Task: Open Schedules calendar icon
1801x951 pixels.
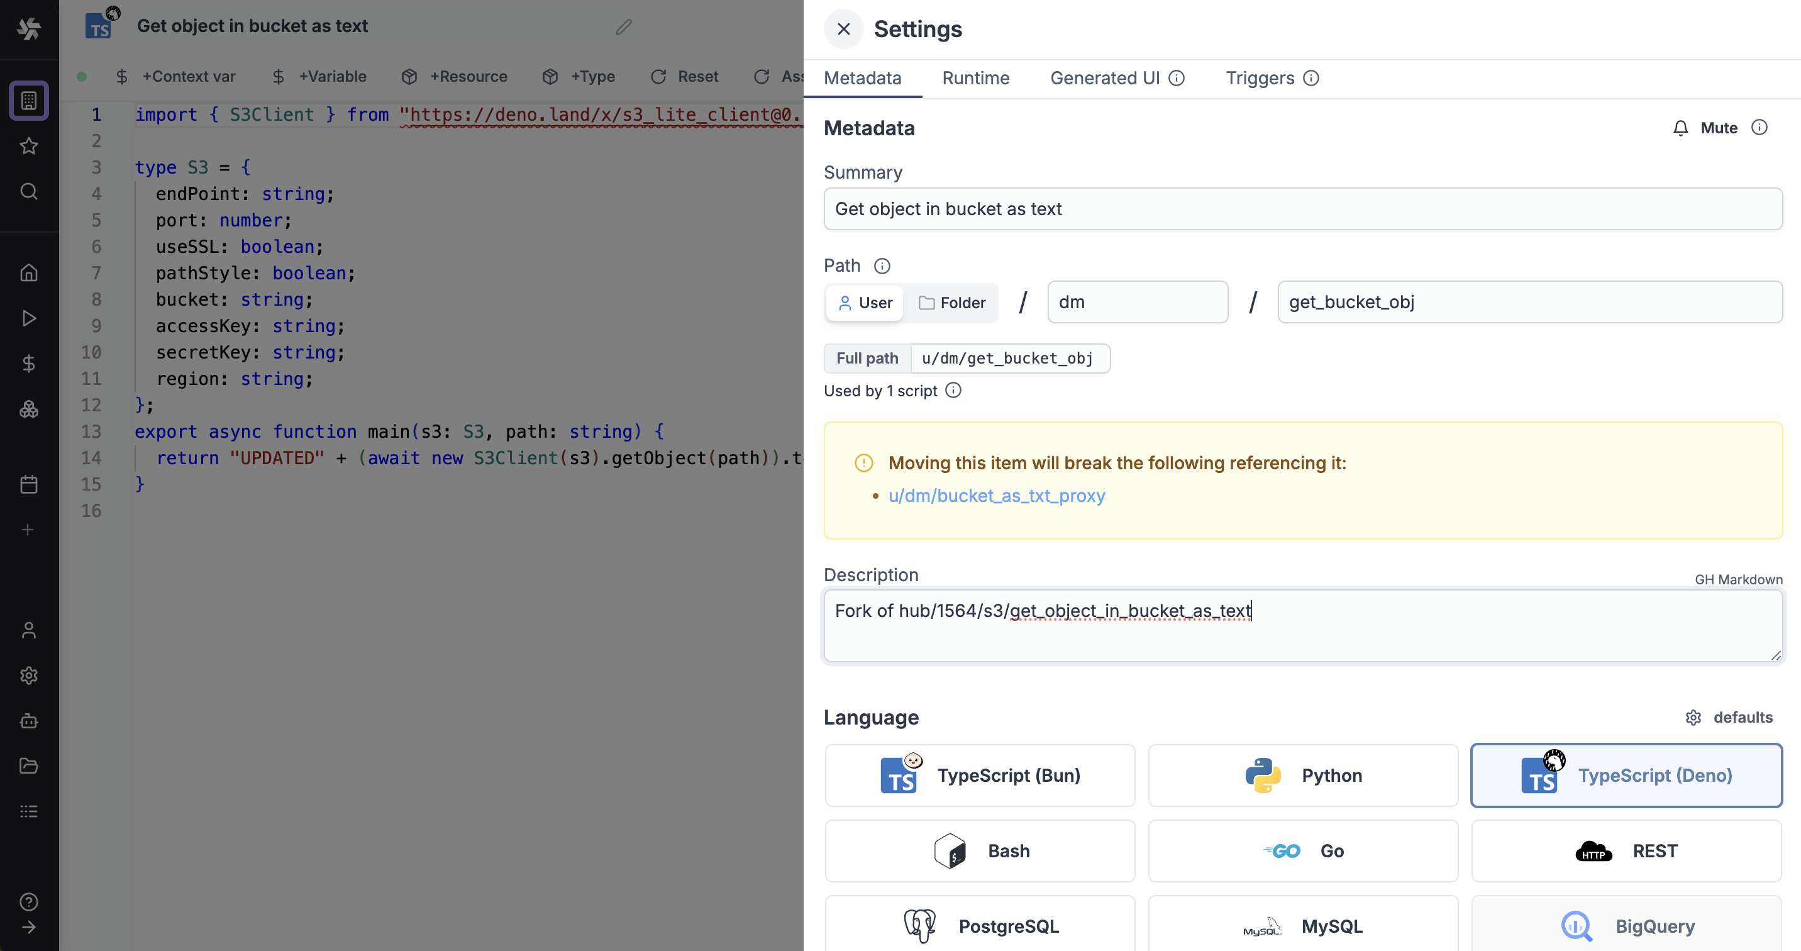Action: tap(29, 484)
